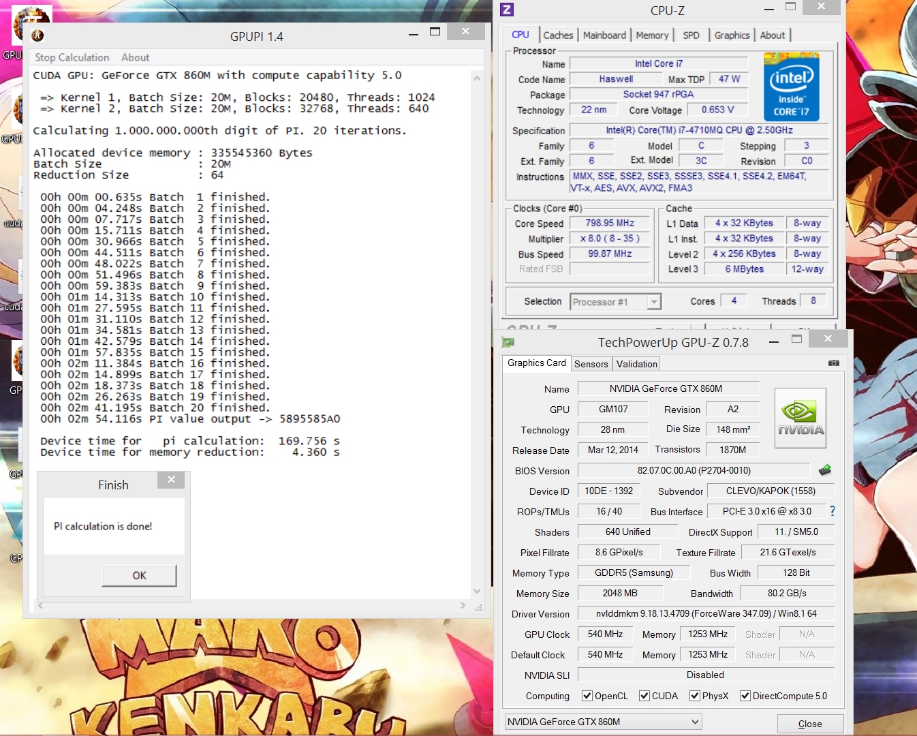Take a GPU-Z screenshot with the camera icon
The height and width of the screenshot is (736, 917).
tap(833, 363)
